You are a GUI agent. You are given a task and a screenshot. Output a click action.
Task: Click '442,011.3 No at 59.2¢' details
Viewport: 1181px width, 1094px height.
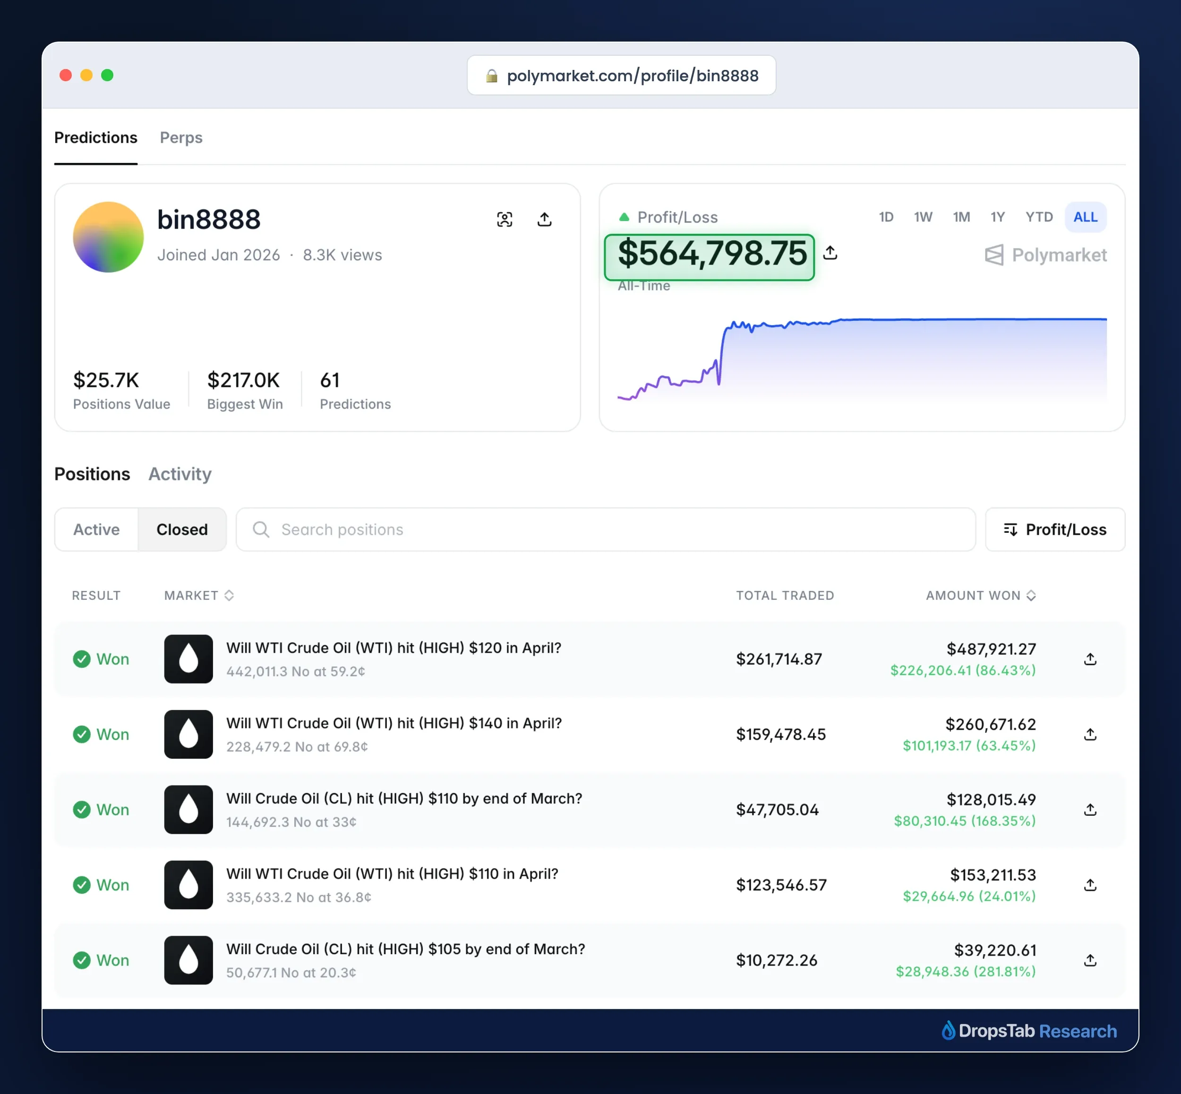coord(295,671)
